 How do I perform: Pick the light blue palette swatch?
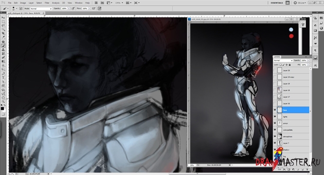pyautogui.click(x=291, y=30)
